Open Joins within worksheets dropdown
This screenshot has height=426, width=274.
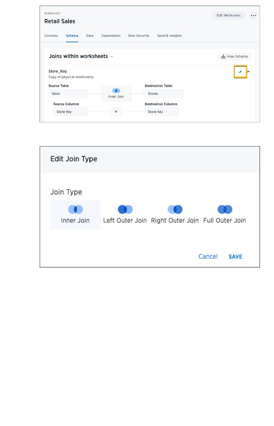[x=112, y=57]
